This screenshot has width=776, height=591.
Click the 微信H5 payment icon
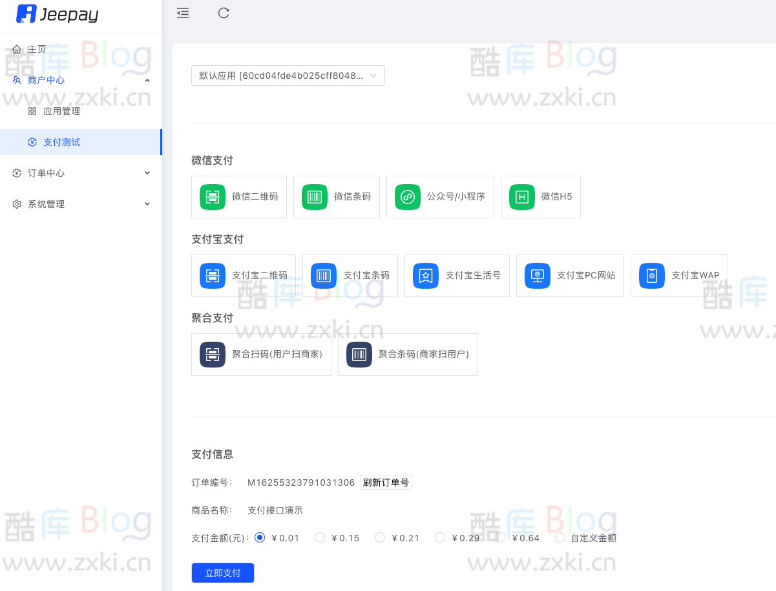coord(521,197)
